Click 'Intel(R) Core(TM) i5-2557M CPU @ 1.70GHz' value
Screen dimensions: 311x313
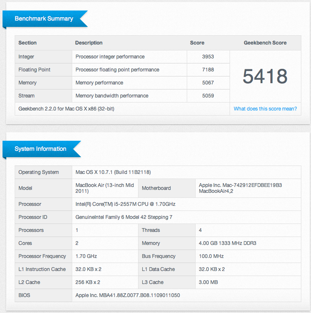tap(125, 204)
